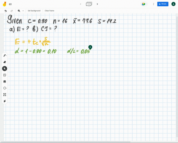Screen dimensions: 178x143
Task: Redo the last undone action
Action: pos(11,11)
